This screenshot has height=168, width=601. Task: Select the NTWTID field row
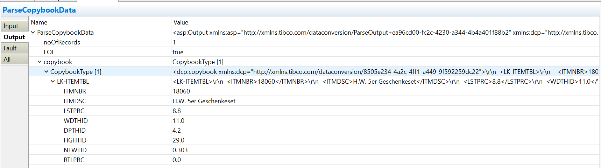[314, 150]
